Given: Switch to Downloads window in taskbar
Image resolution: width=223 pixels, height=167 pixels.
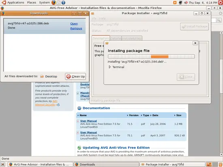Looking at the screenshot, I should coord(106,165).
